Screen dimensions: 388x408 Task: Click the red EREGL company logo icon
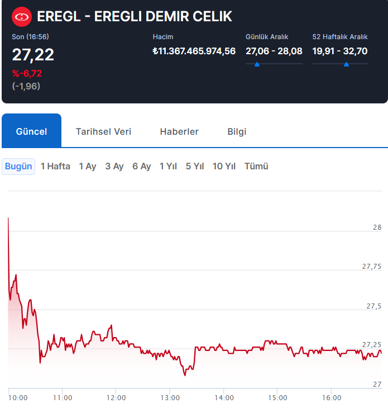coord(22,17)
